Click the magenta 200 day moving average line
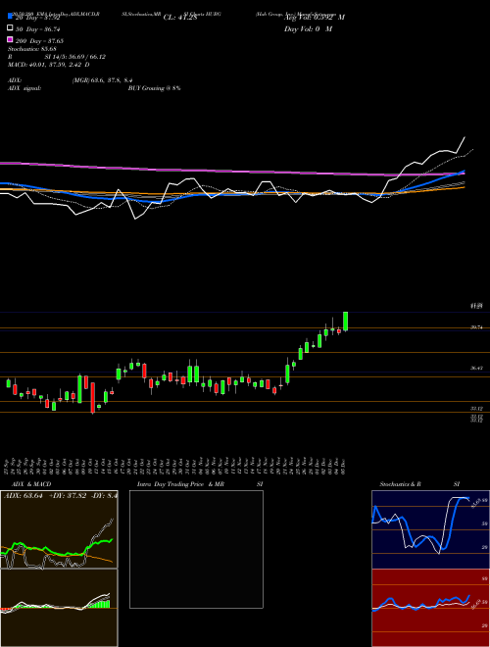Image resolution: width=490 pixels, height=647 pixels. (x=231, y=171)
